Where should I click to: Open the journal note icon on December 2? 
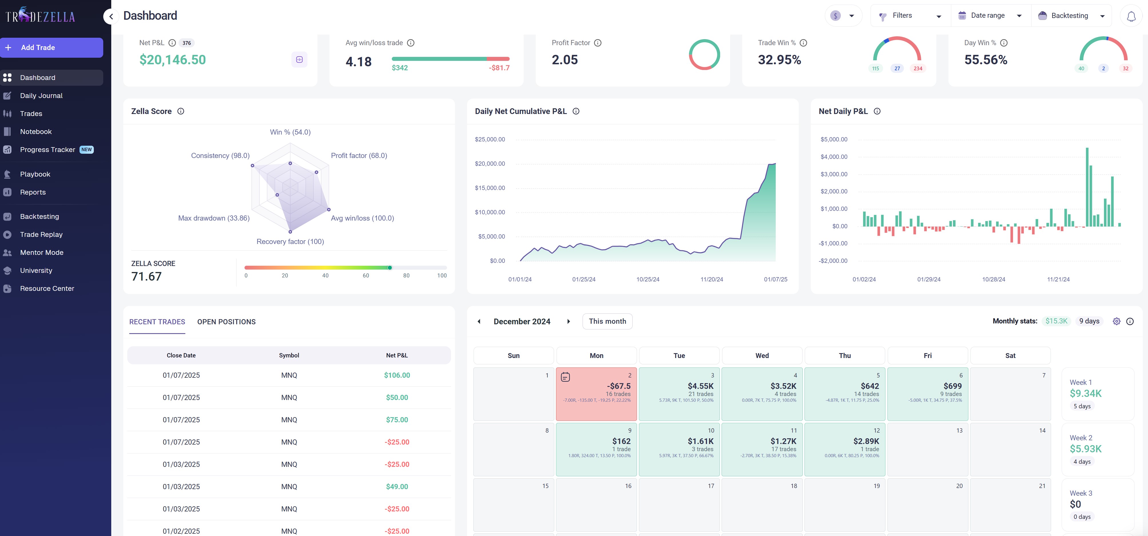tap(565, 377)
